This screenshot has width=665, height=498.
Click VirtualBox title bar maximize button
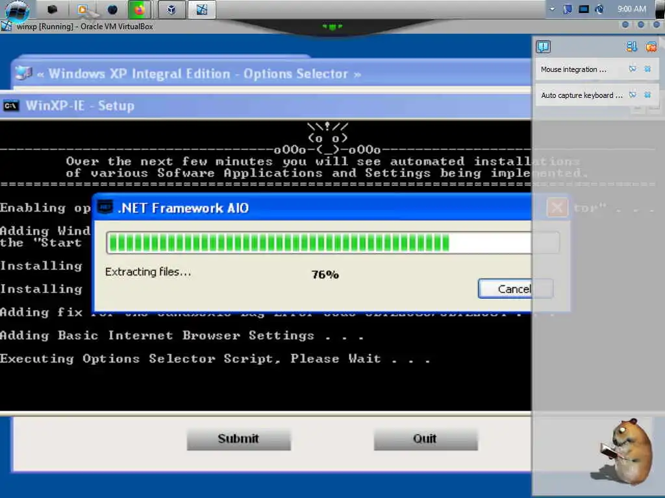641,25
